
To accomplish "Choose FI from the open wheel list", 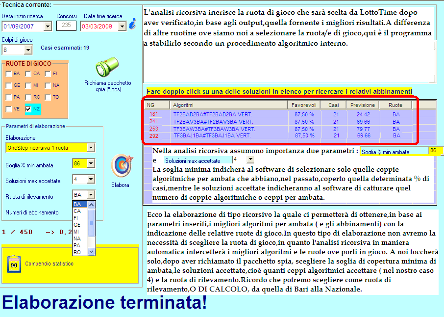I will point(80,218).
